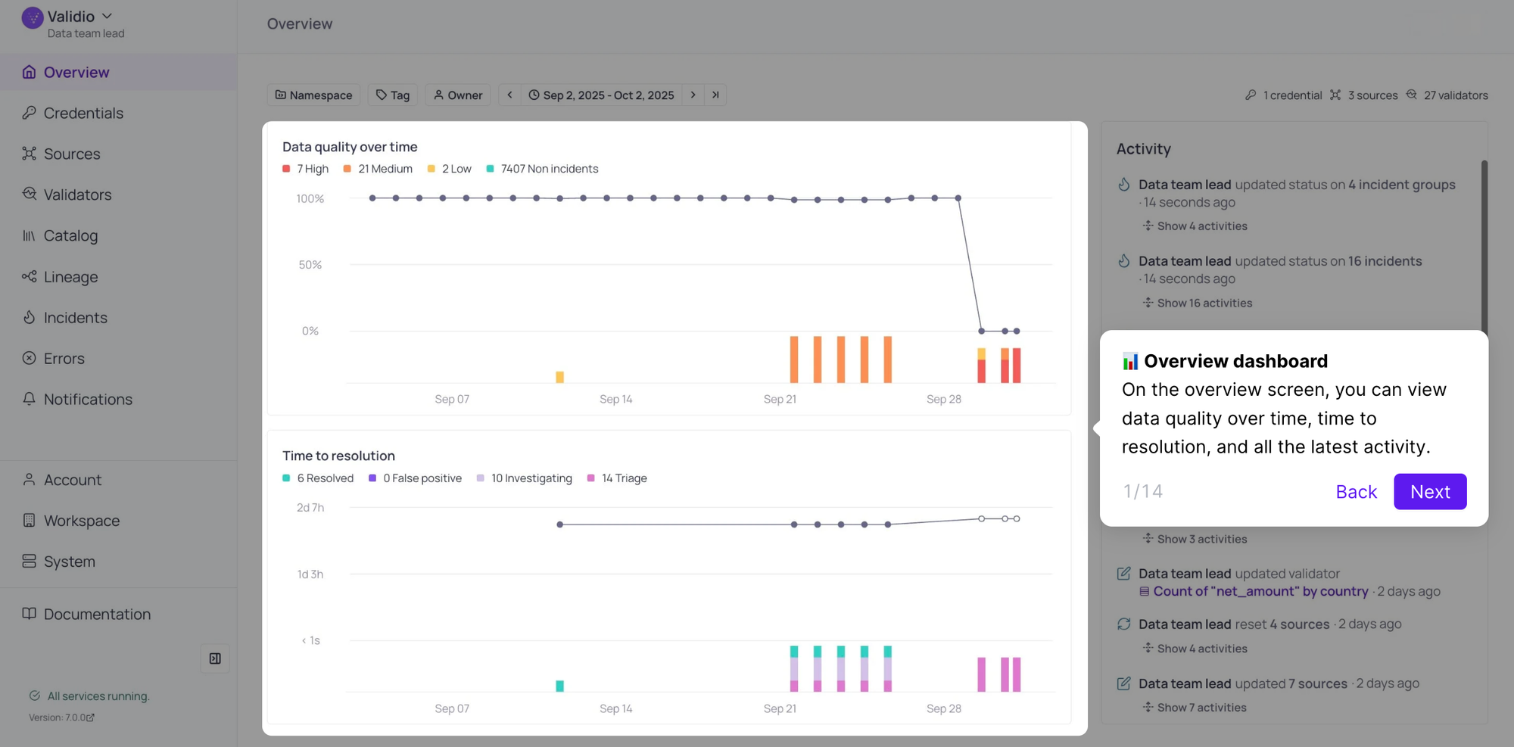Image resolution: width=1514 pixels, height=747 pixels.
Task: Click the Validio logo icon
Action: (x=33, y=17)
